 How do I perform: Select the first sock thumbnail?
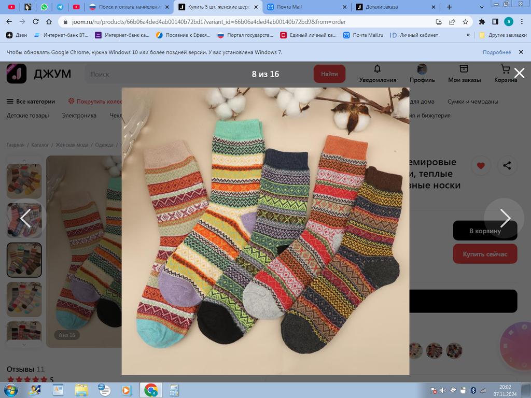24,181
